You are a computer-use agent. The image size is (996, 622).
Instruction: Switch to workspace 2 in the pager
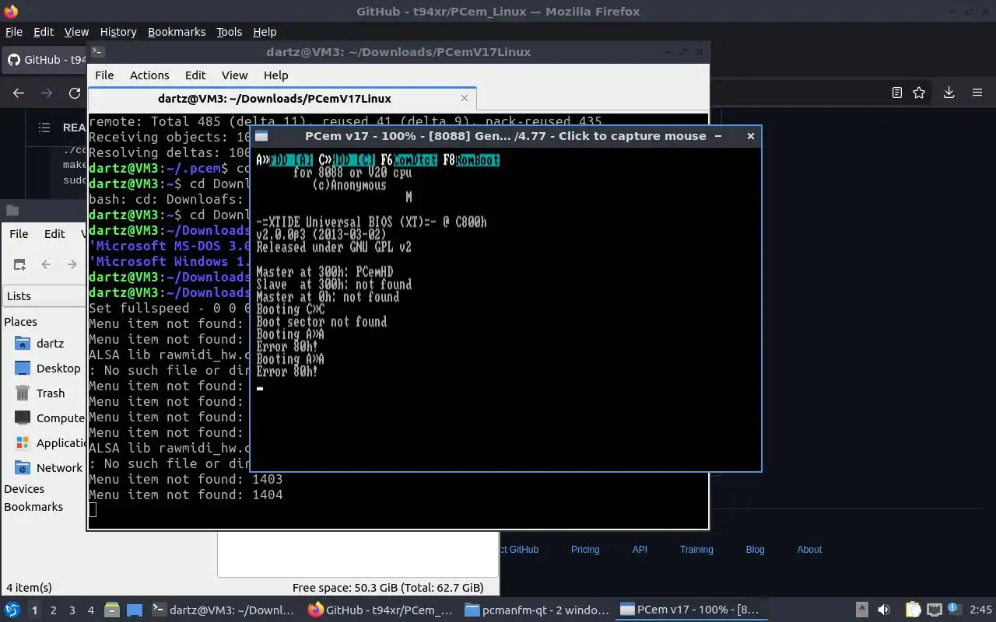point(54,610)
